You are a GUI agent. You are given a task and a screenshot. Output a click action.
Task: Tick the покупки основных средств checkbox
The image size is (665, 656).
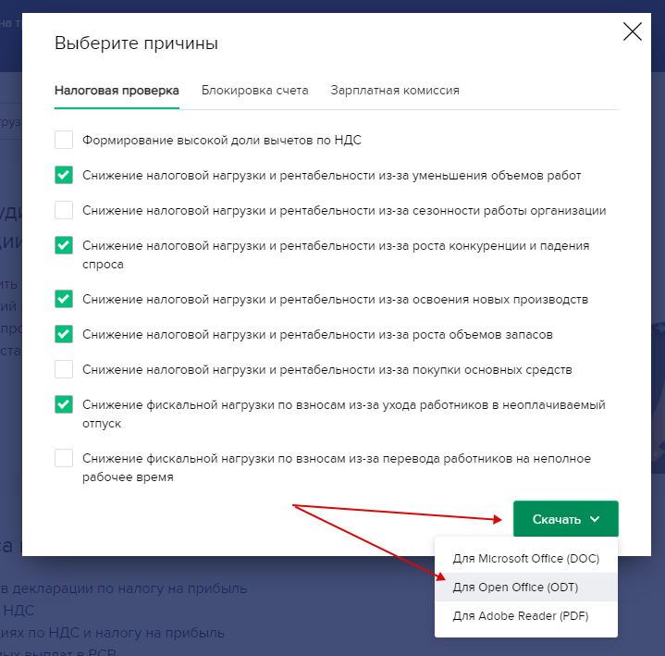pos(64,369)
